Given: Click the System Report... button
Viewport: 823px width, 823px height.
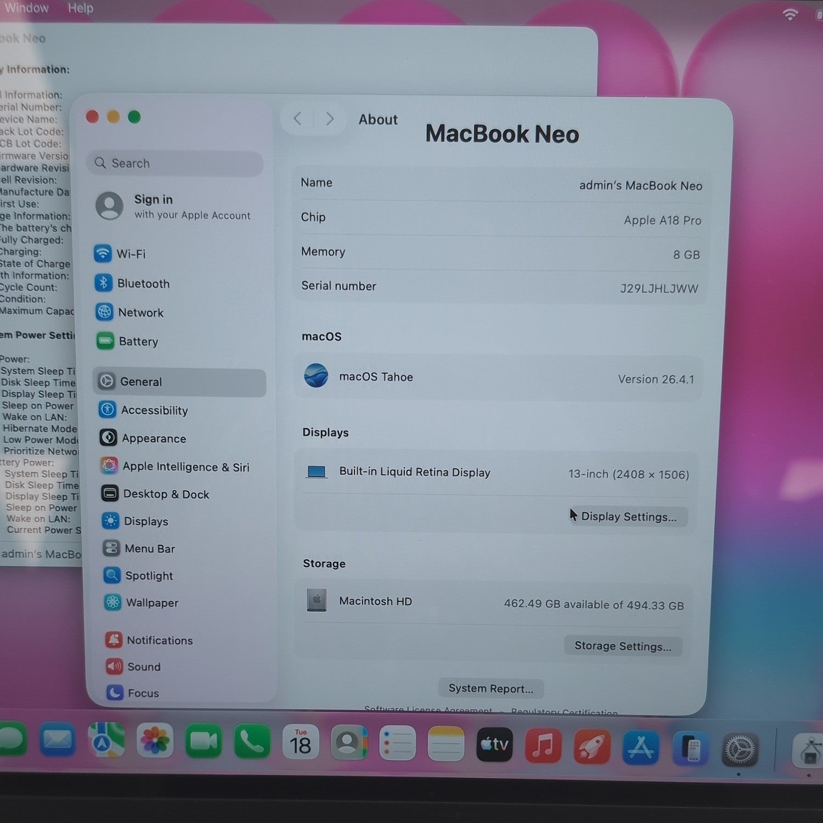Looking at the screenshot, I should click(491, 688).
